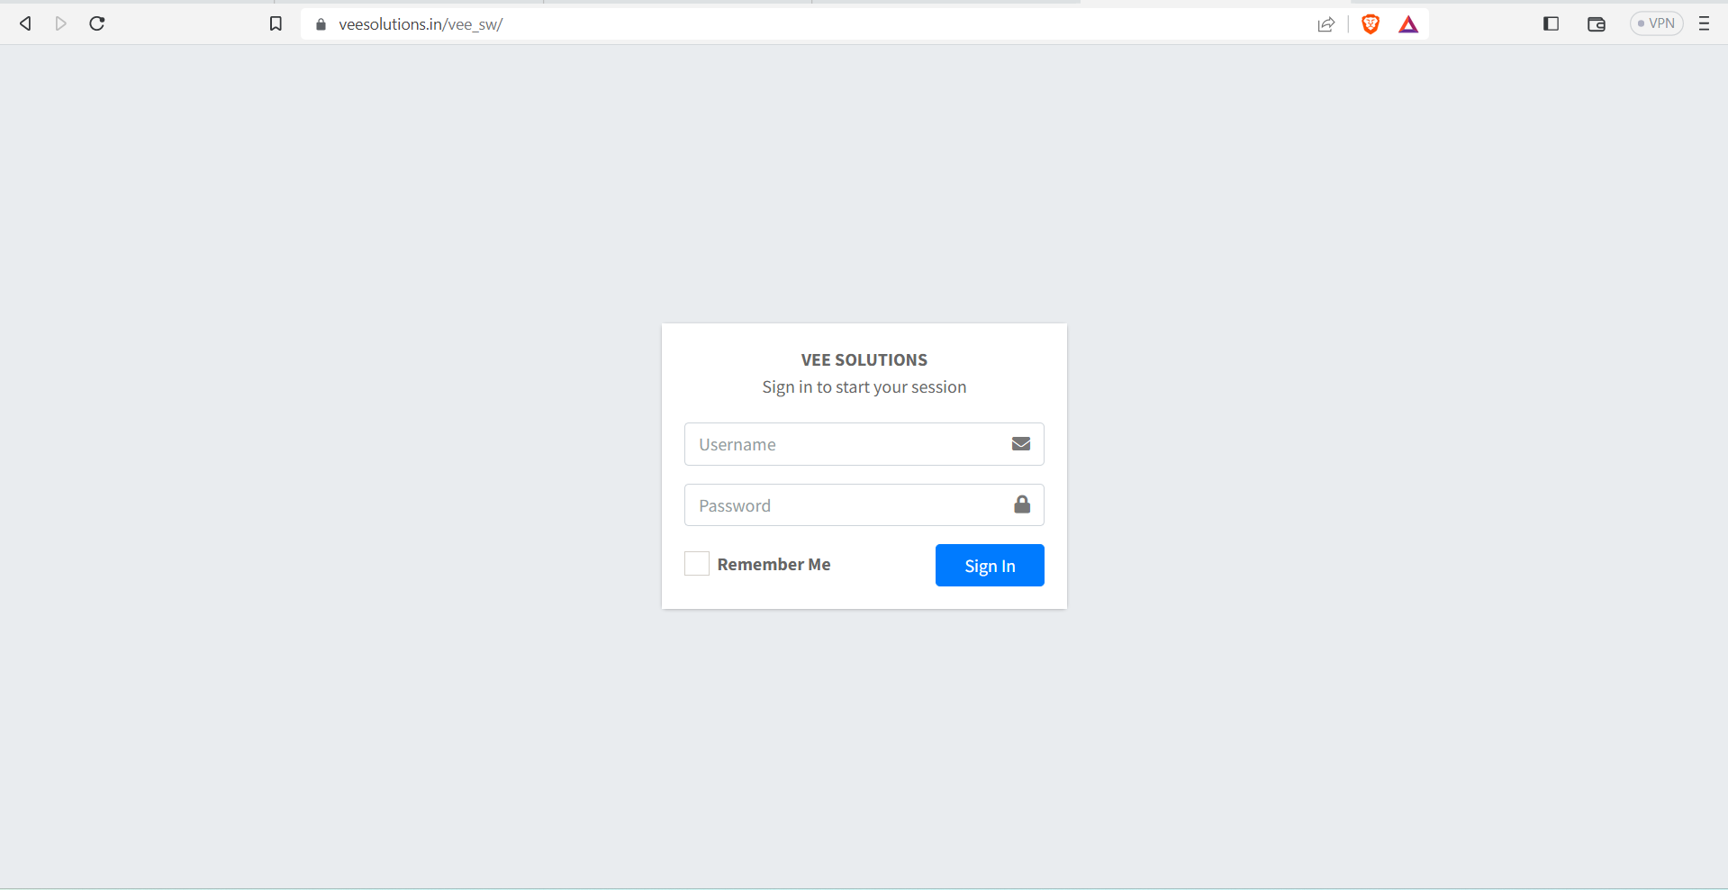Open the browser sidebar panel icon

(1551, 23)
